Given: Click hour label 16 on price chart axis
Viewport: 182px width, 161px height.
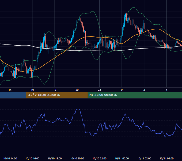Looking at the screenshot, I should pos(32,90).
